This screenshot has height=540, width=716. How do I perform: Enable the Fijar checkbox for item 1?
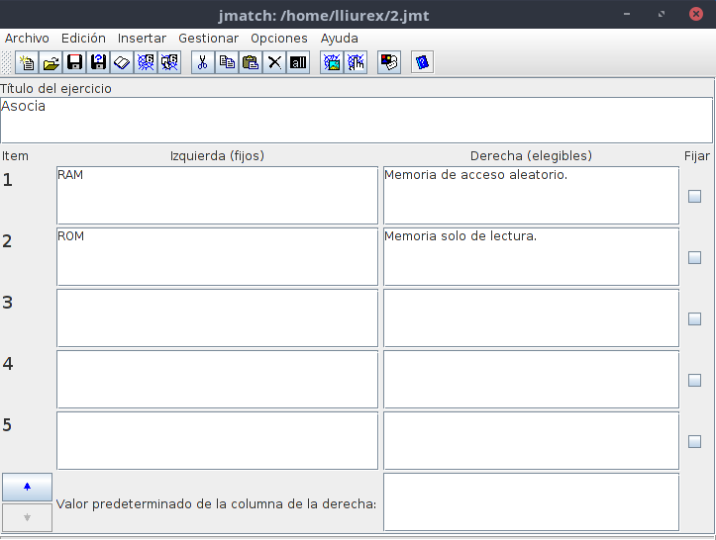tap(694, 196)
